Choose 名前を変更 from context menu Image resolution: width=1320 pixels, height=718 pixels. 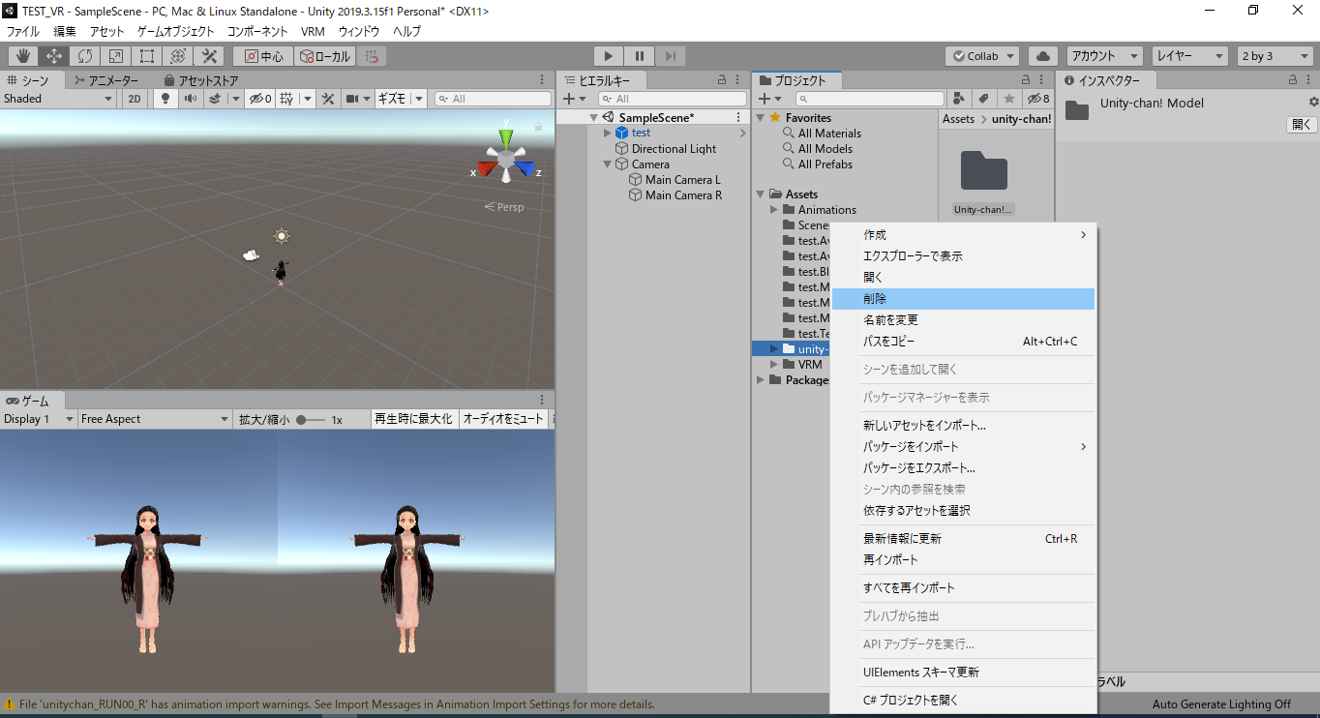click(963, 320)
